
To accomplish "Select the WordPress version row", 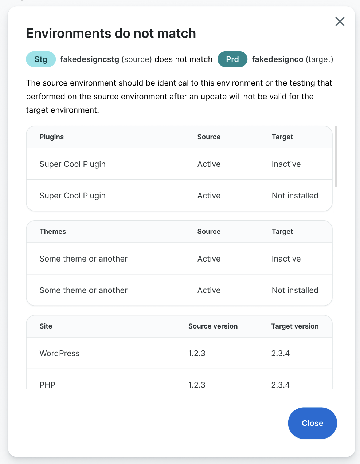I will point(59,353).
